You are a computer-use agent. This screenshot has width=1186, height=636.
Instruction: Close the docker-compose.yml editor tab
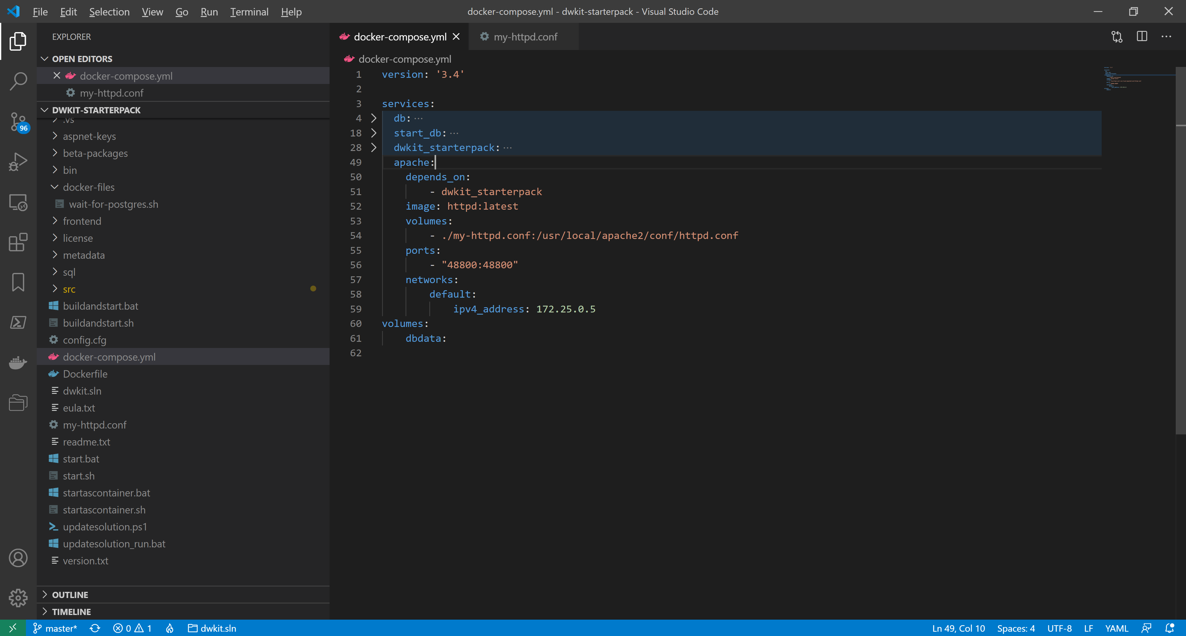(456, 37)
